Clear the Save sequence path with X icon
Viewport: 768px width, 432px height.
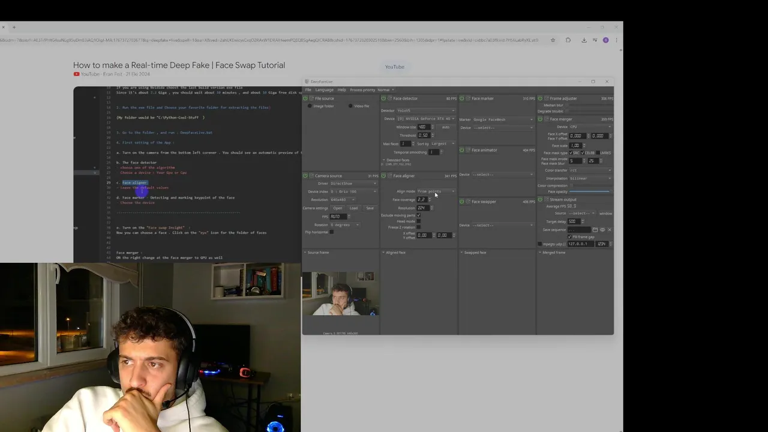pyautogui.click(x=610, y=230)
